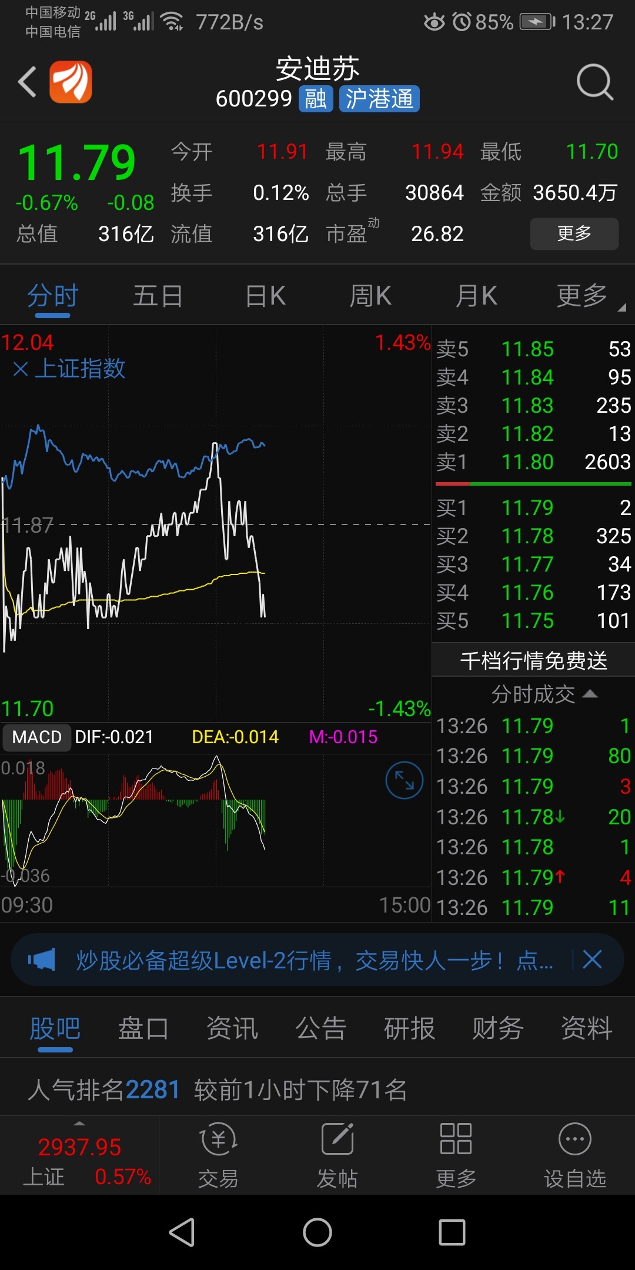
Task: Tap 市盈 value 26.82
Action: [437, 234]
